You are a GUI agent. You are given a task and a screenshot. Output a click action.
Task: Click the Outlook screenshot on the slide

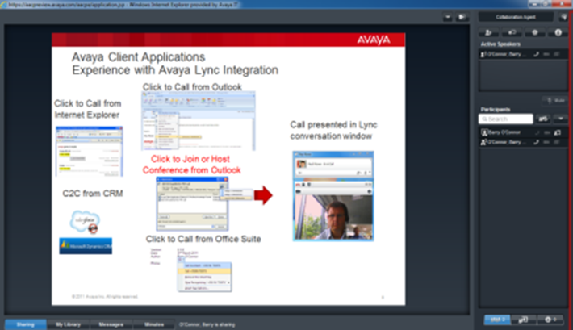tap(199, 121)
